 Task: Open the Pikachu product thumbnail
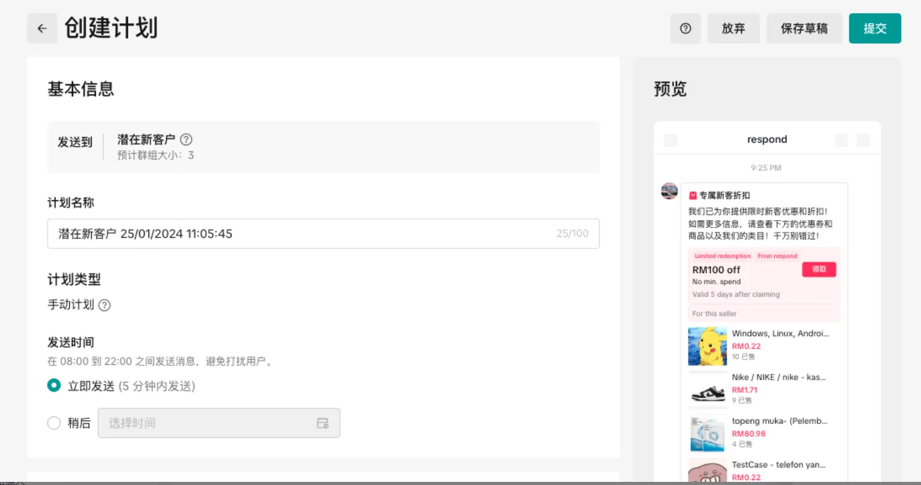pos(708,346)
